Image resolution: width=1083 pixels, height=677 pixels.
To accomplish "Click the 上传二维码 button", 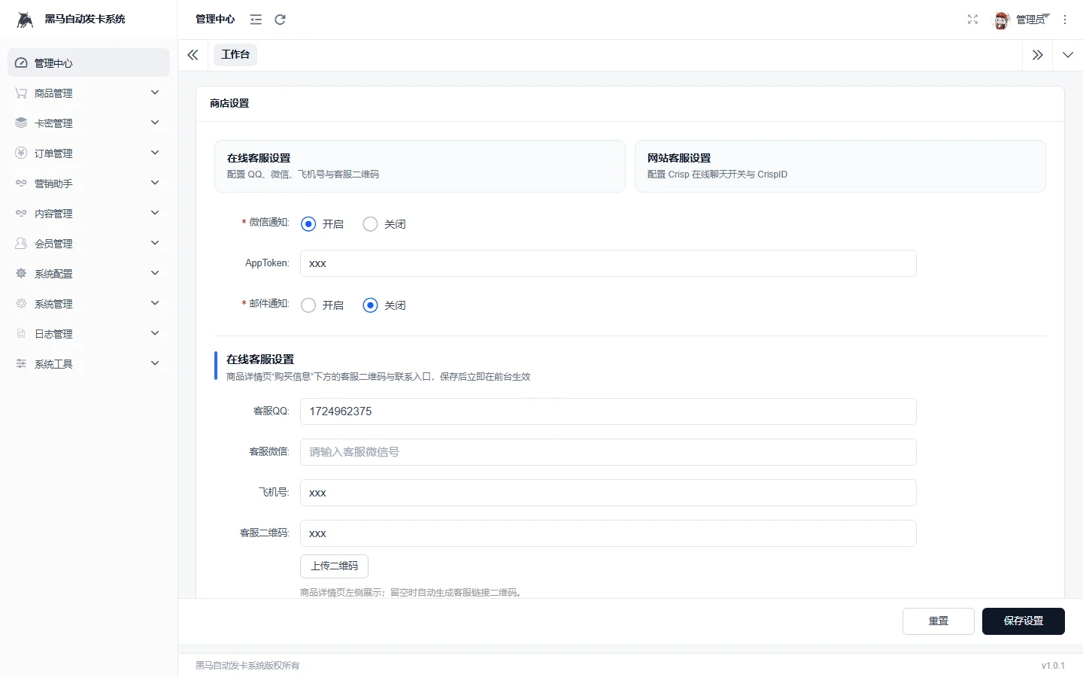I will point(334,566).
